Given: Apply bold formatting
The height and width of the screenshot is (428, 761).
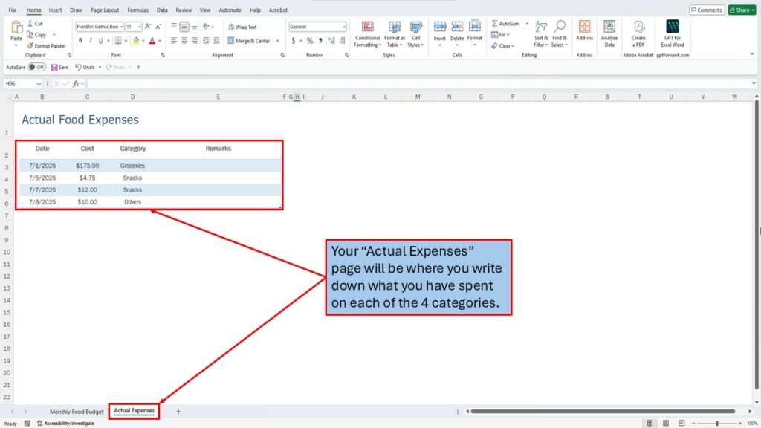Looking at the screenshot, I should coord(80,41).
